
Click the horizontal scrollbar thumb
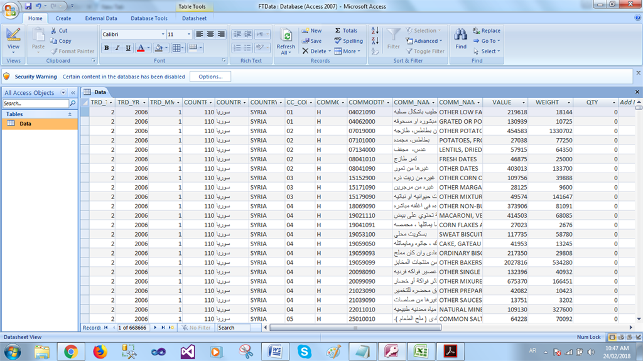click(355, 327)
